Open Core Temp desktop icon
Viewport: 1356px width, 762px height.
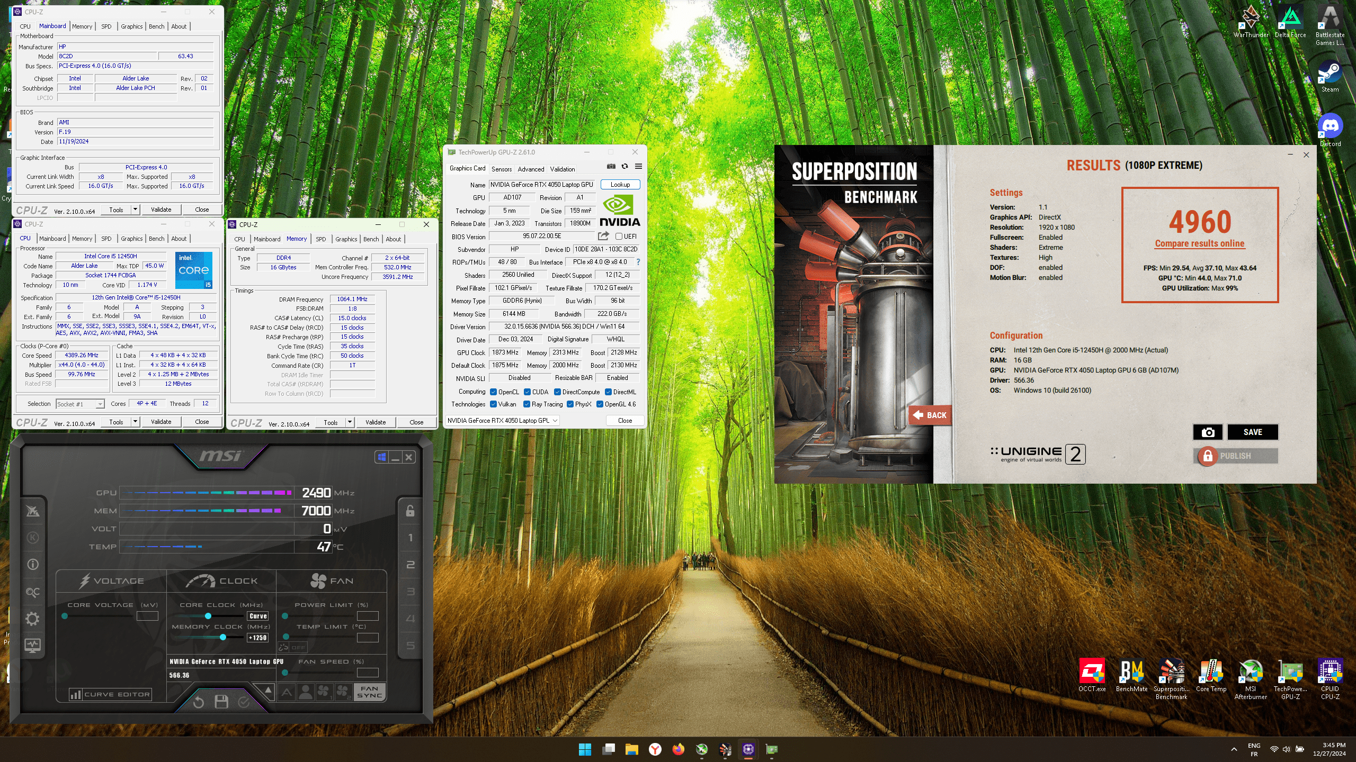[x=1211, y=675]
